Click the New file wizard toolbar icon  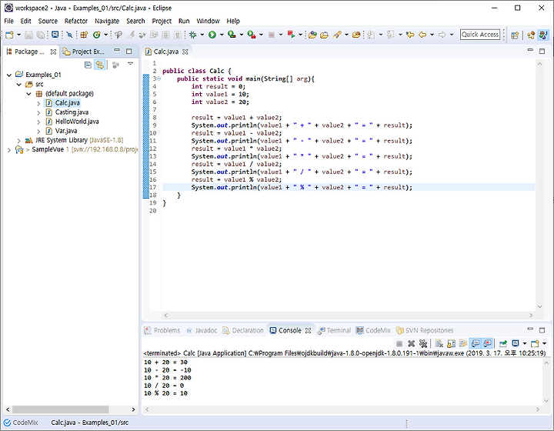[x=9, y=35]
